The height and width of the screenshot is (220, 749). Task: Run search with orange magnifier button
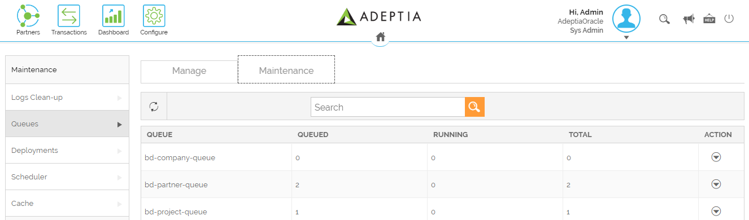[x=474, y=107]
